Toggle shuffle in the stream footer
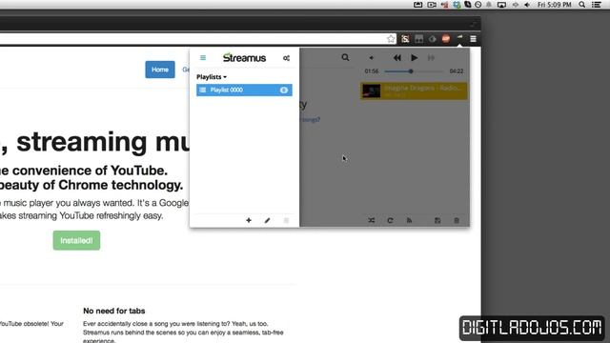 click(371, 220)
